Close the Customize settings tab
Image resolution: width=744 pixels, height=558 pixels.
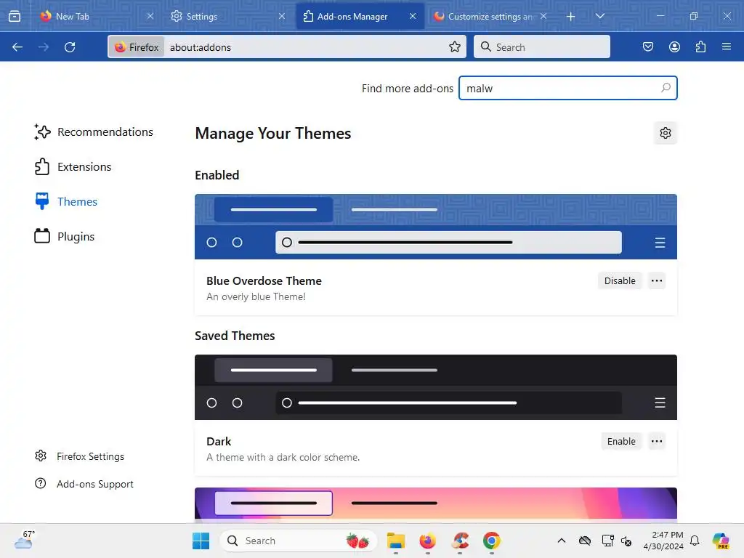click(543, 16)
